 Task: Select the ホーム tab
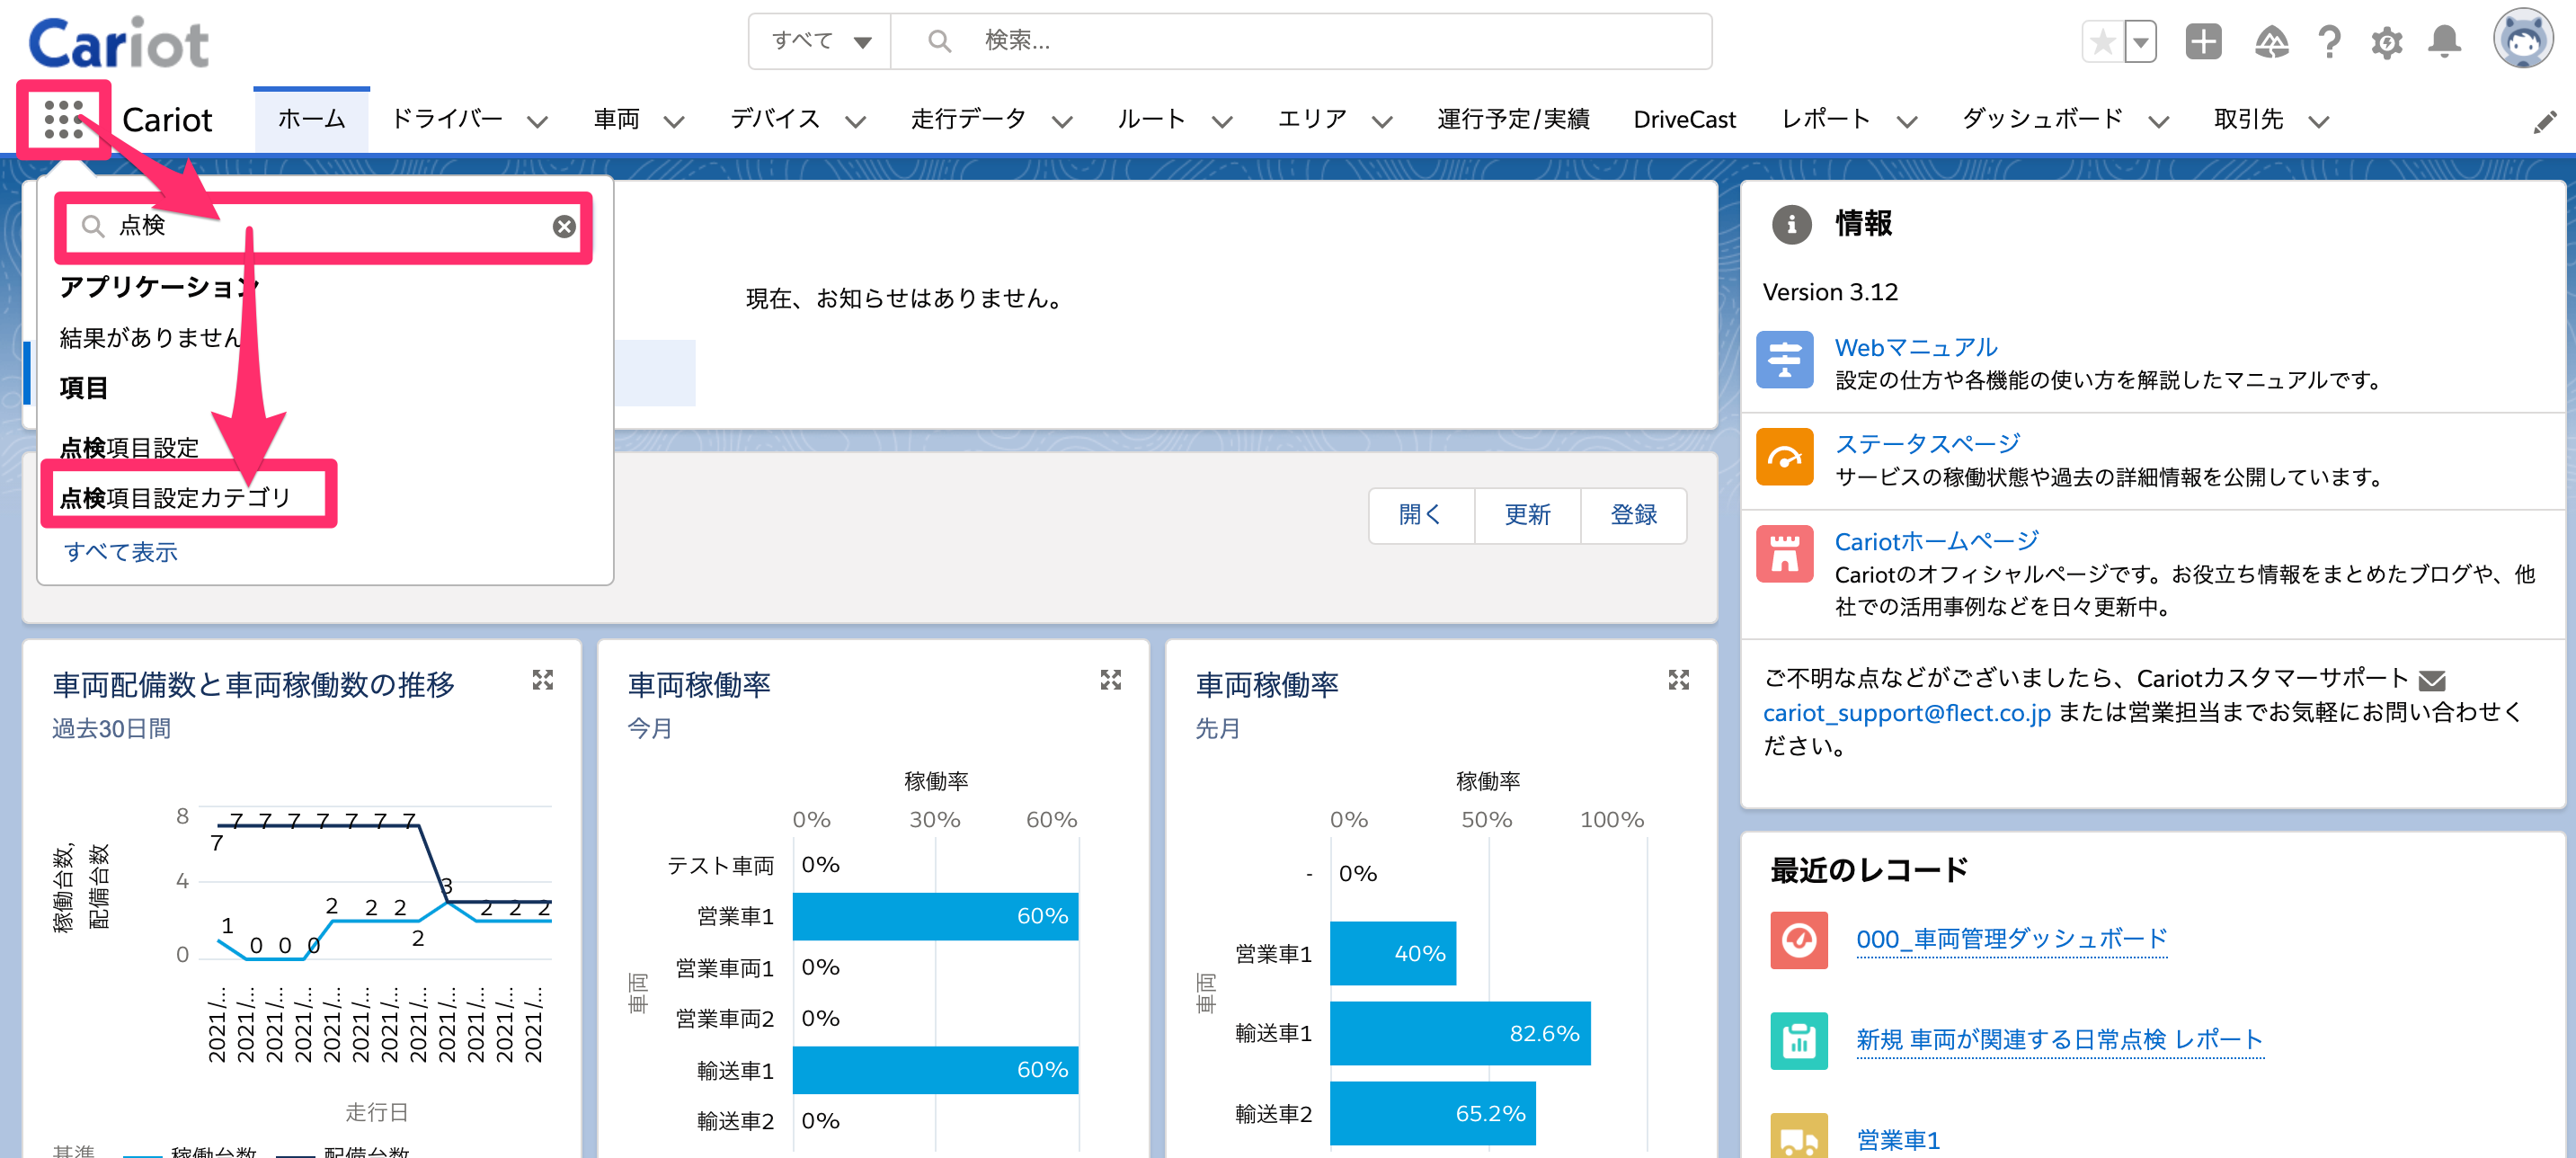(311, 120)
